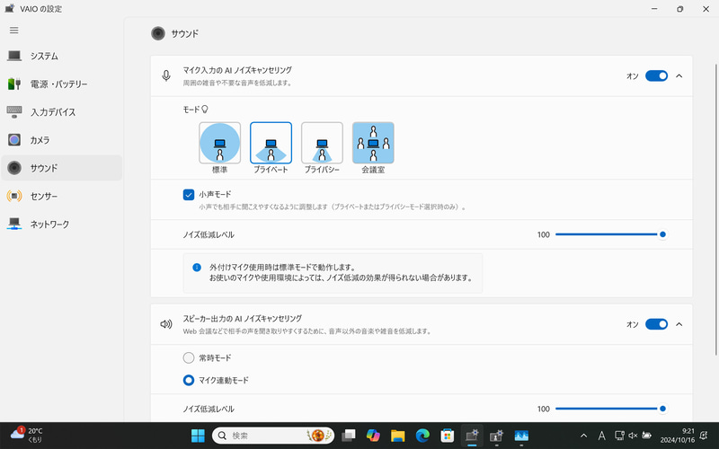
Task: Turn off microphone AI noise cancelling toggle
Action: tap(657, 76)
